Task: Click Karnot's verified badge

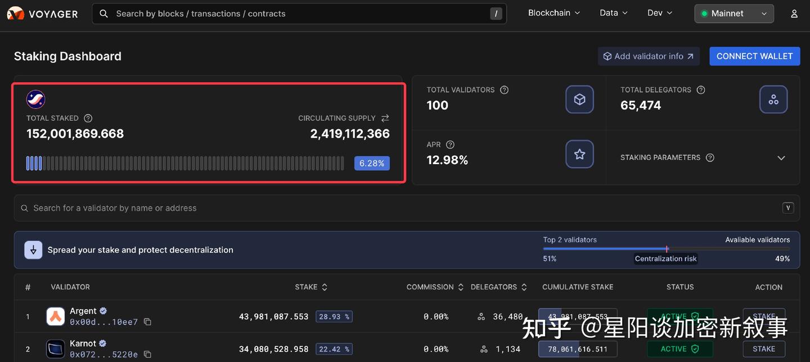Action: [x=102, y=343]
